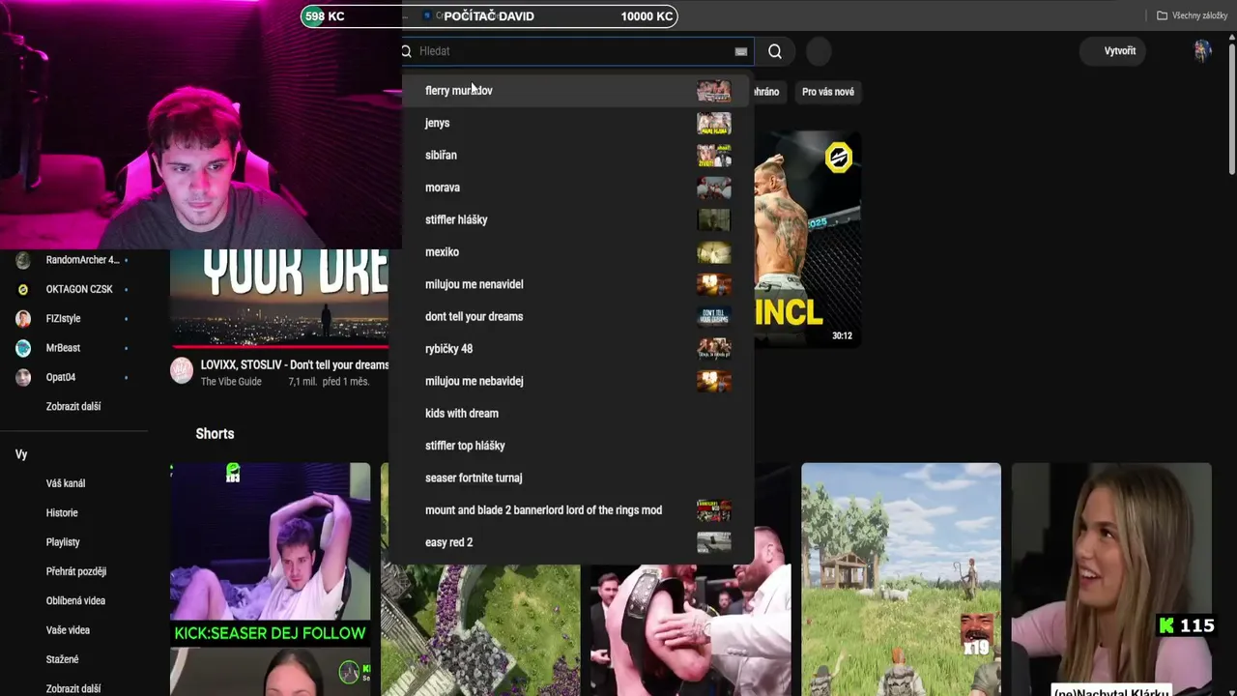Choose the flerry muradov search suggestion
The width and height of the screenshot is (1237, 696).
[x=571, y=91]
